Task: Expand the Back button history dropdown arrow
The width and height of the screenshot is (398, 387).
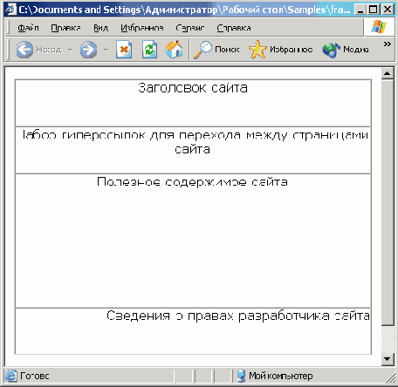Action: (x=70, y=50)
